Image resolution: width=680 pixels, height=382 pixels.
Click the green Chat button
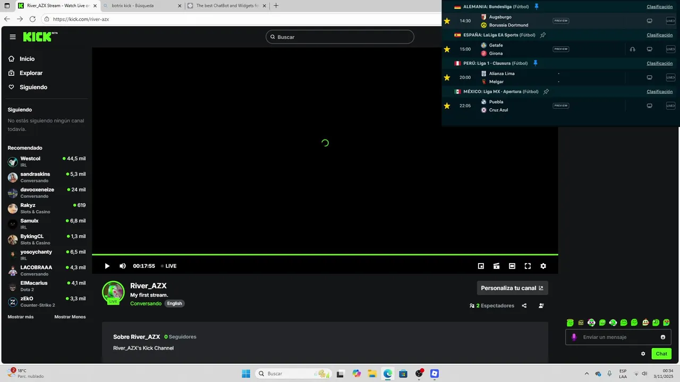(661, 353)
